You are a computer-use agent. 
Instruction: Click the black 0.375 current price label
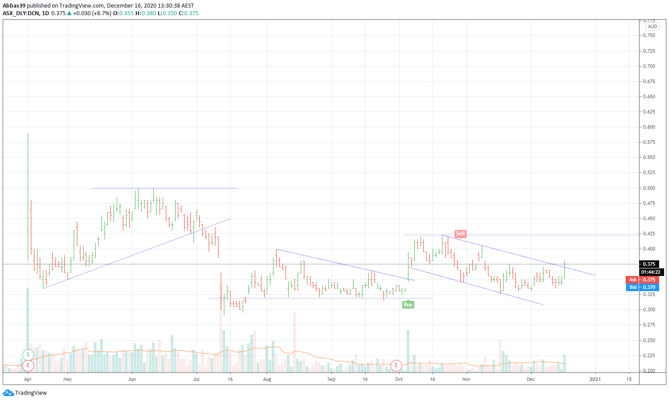(x=649, y=264)
